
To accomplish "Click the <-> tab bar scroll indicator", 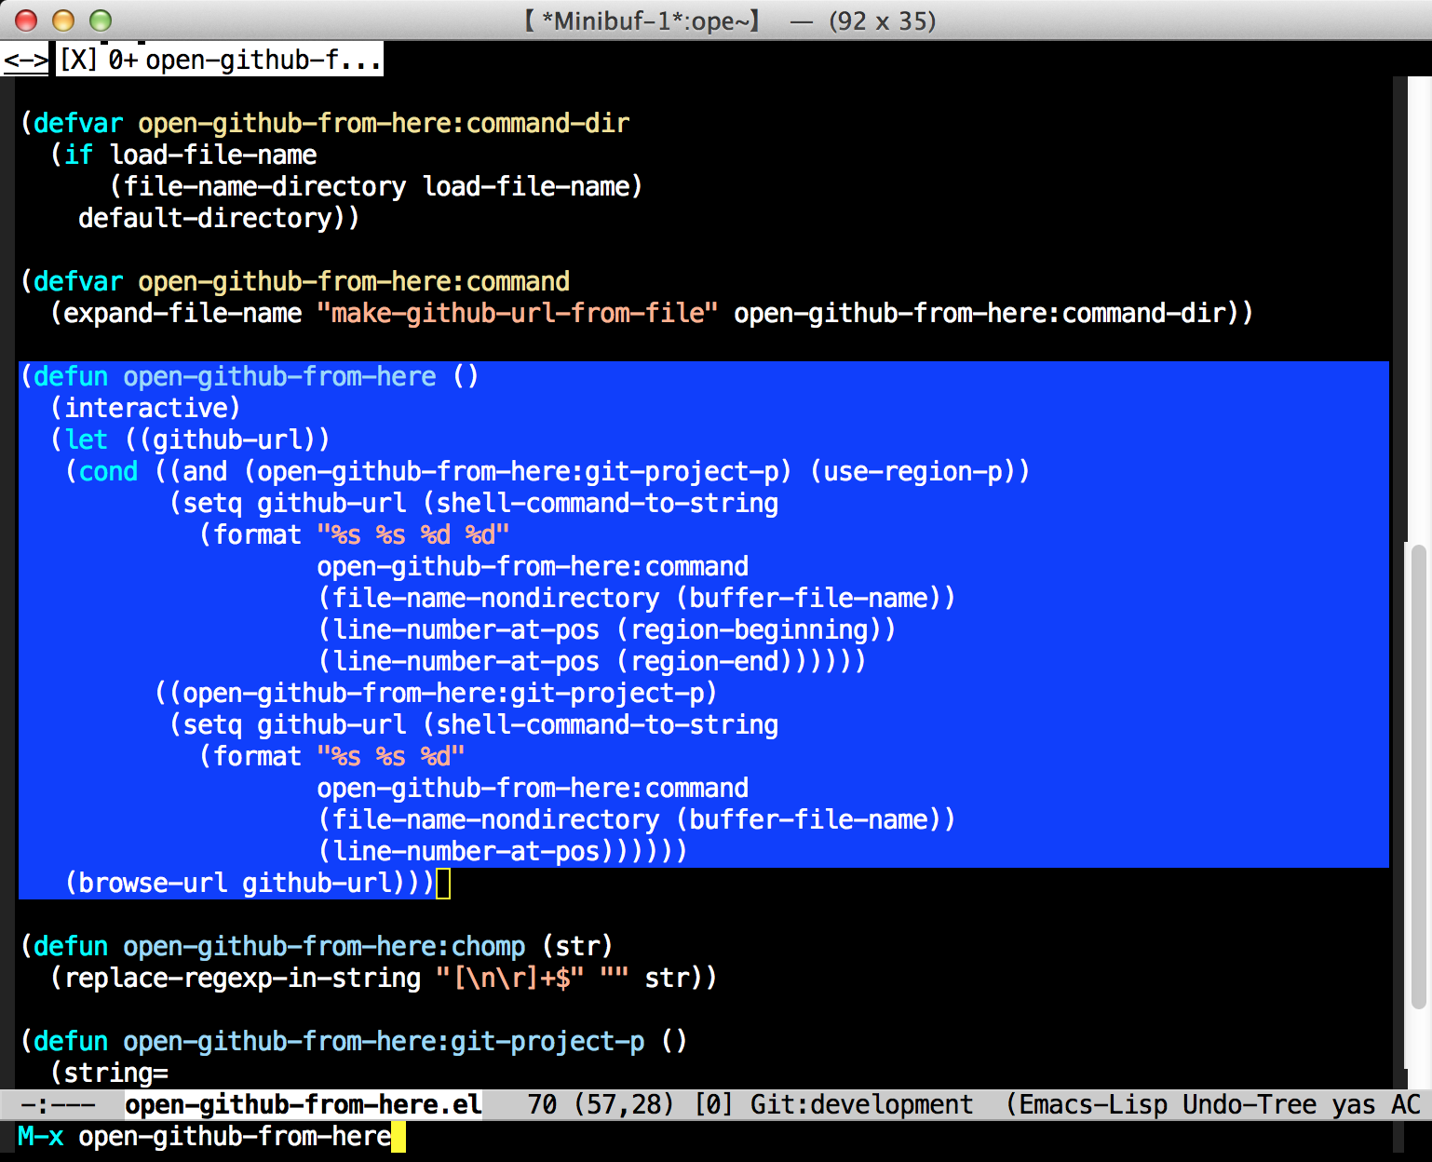I will [x=25, y=61].
